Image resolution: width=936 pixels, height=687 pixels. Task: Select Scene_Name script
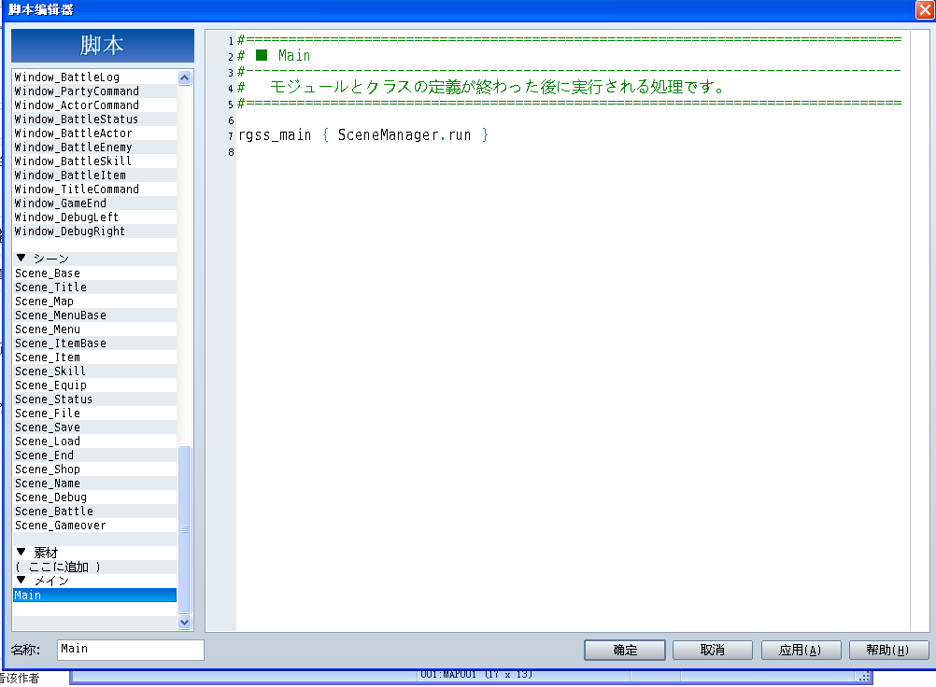click(94, 484)
